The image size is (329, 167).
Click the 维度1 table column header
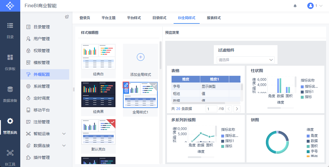click(214, 79)
